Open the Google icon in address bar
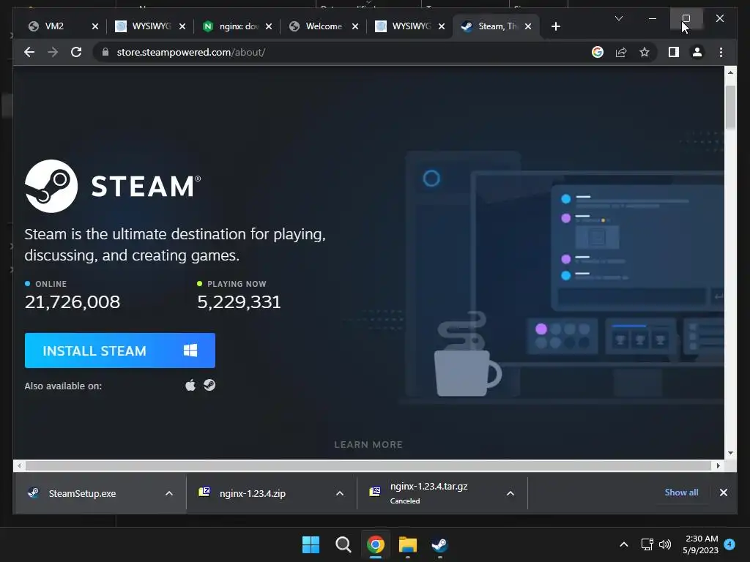Image resolution: width=750 pixels, height=562 pixels. [598, 52]
